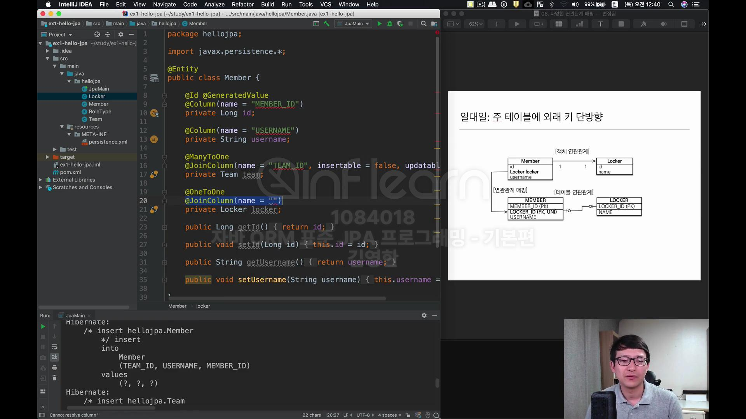Viewport: 746px width, 419px height.
Task: Click locate-in-project target icon in Project panel
Action: [97, 35]
